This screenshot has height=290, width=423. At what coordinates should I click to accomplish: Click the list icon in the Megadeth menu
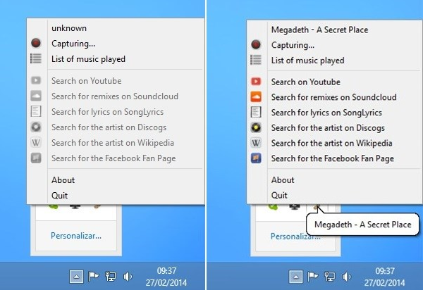[256, 60]
